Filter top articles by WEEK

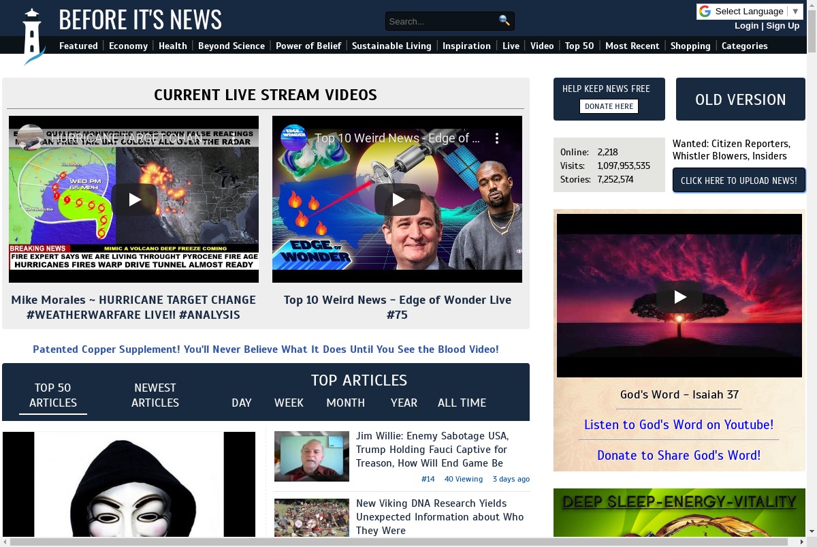pos(289,403)
